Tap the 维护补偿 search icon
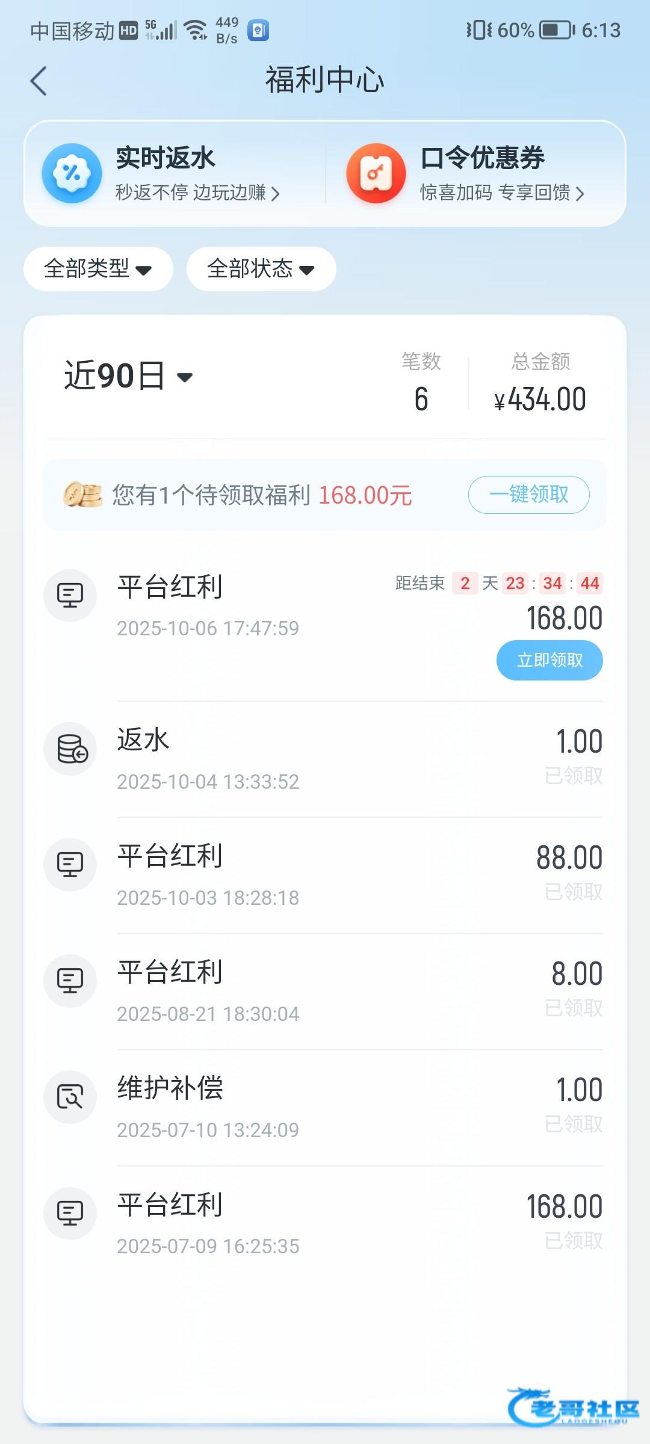 [x=70, y=1097]
